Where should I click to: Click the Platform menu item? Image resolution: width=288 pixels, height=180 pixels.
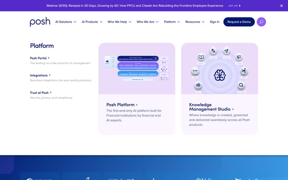170,22
